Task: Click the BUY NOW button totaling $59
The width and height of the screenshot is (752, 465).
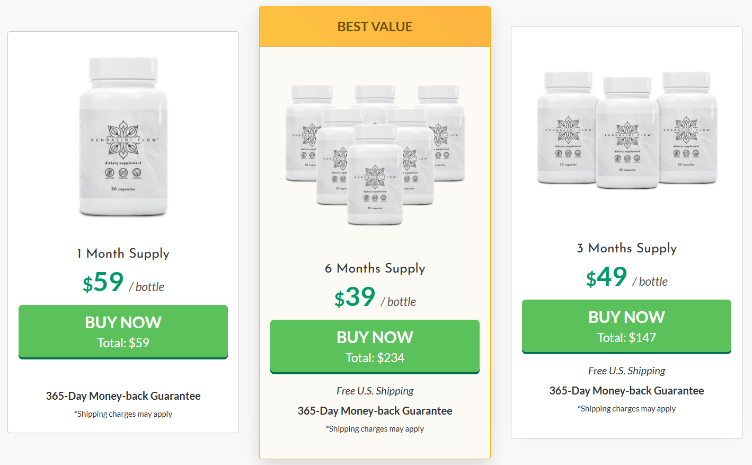Action: pyautogui.click(x=123, y=331)
